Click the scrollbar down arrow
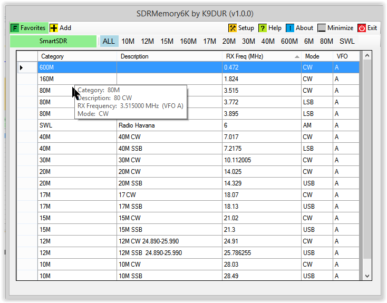The image size is (387, 303). 367,276
